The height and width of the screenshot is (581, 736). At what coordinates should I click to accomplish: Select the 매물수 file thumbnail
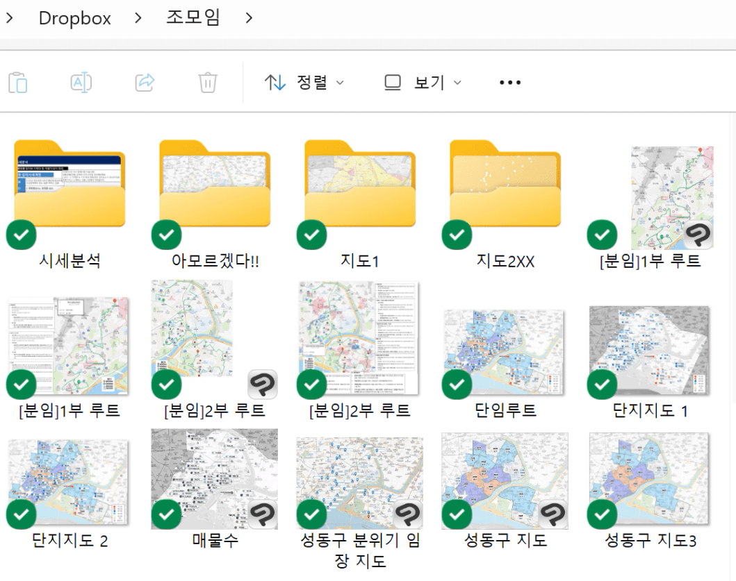click(x=214, y=479)
